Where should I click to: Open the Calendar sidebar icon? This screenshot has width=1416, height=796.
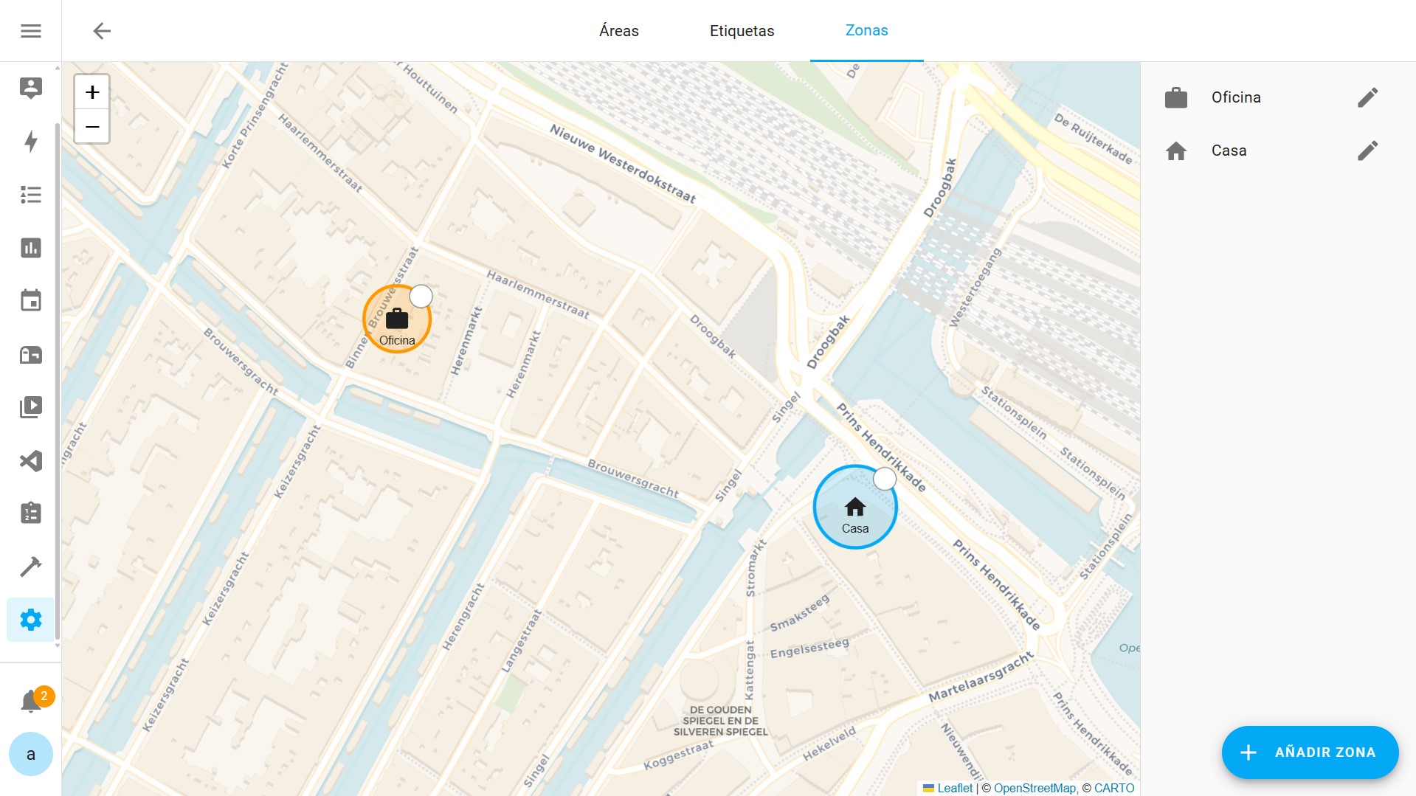tap(30, 301)
